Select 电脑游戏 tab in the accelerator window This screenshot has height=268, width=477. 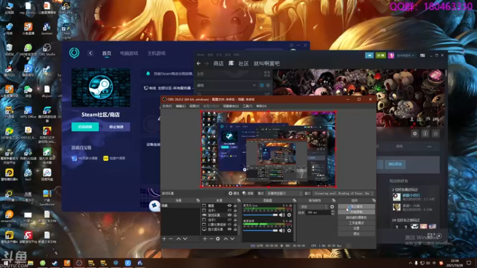click(129, 53)
